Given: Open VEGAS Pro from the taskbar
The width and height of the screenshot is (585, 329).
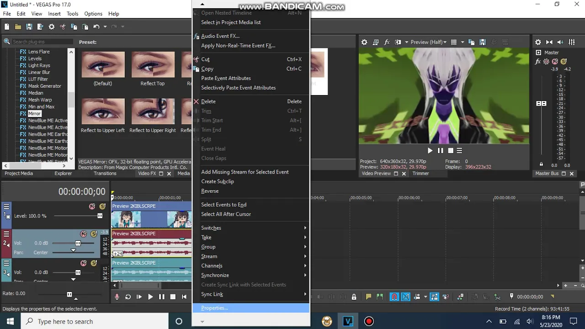Looking at the screenshot, I should pyautogui.click(x=348, y=321).
